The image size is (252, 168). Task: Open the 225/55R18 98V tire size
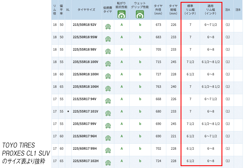[x=84, y=50]
